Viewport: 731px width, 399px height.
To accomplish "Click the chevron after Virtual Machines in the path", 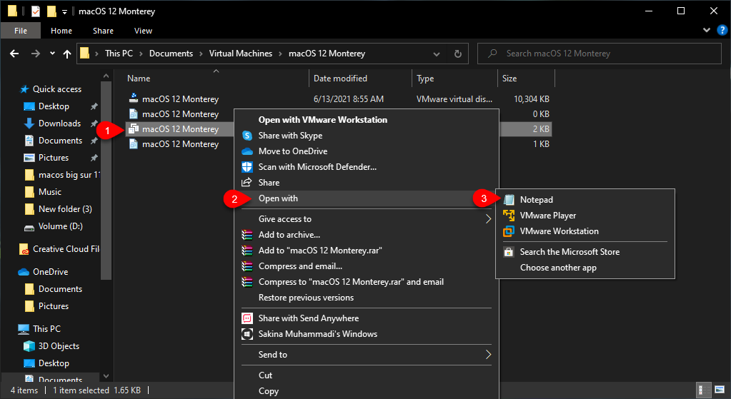I will point(281,54).
